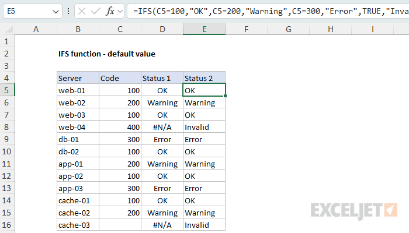
Task: Select column H header
Action: tap(331, 29)
